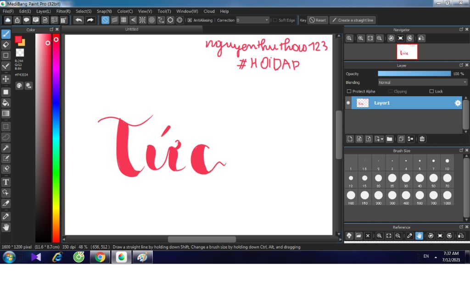Click the red foreground color swatch
Screen dimensions: 470x303
[x=18, y=39]
